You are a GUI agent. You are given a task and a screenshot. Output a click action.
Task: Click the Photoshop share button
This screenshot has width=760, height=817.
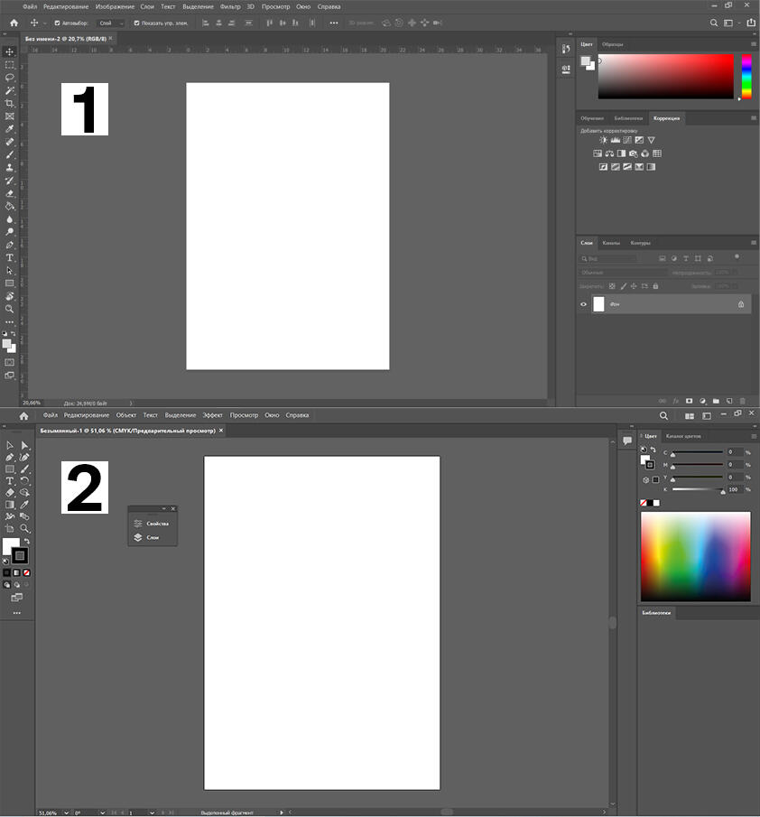751,23
